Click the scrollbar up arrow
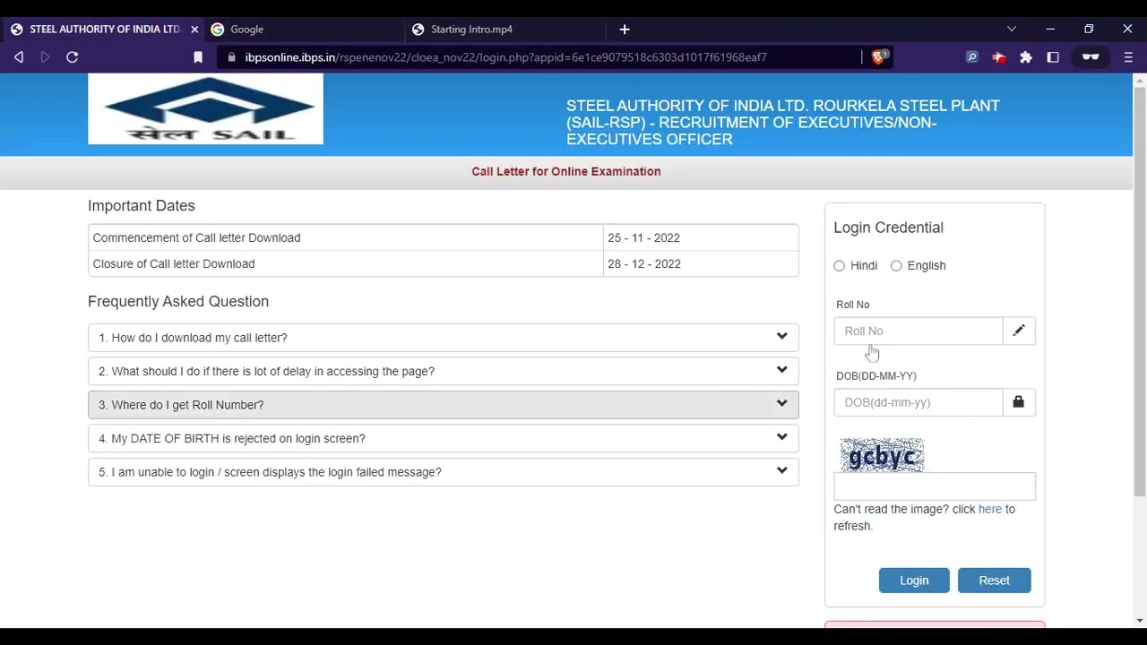This screenshot has width=1147, height=645. (1140, 80)
